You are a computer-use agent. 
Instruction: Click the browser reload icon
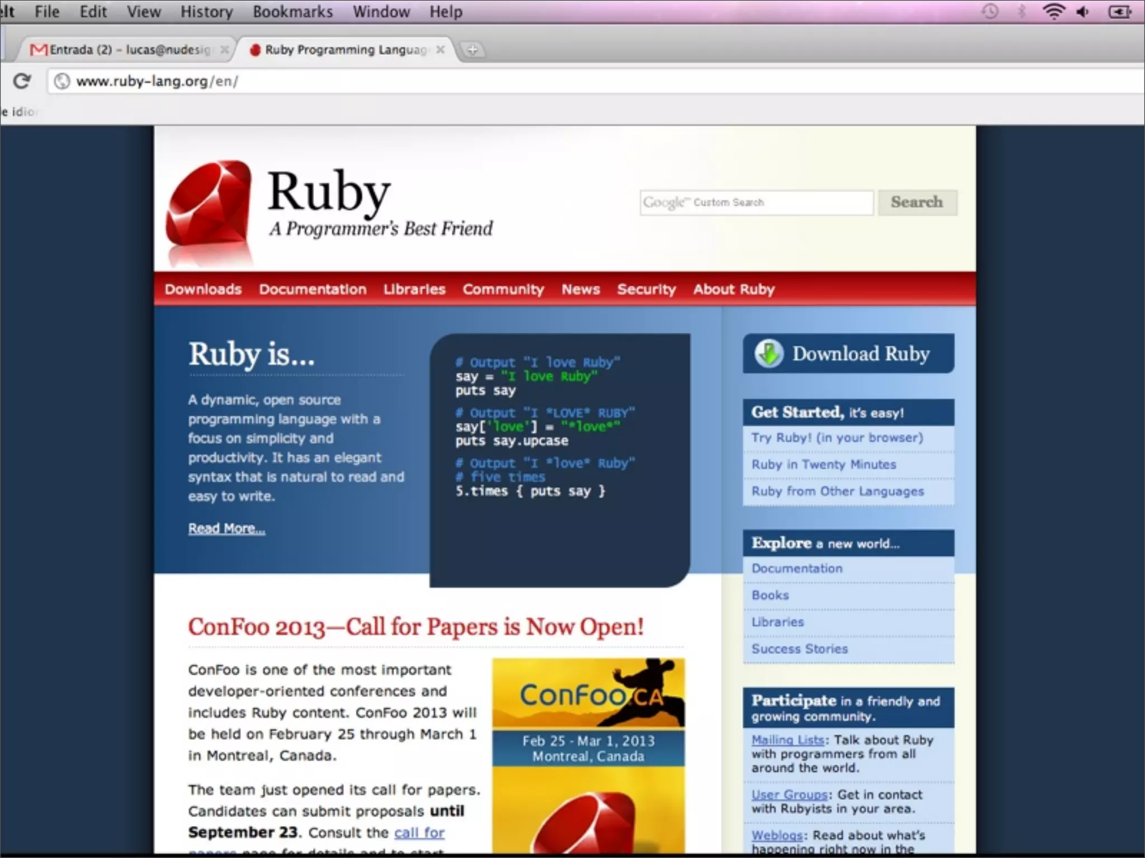tap(22, 82)
